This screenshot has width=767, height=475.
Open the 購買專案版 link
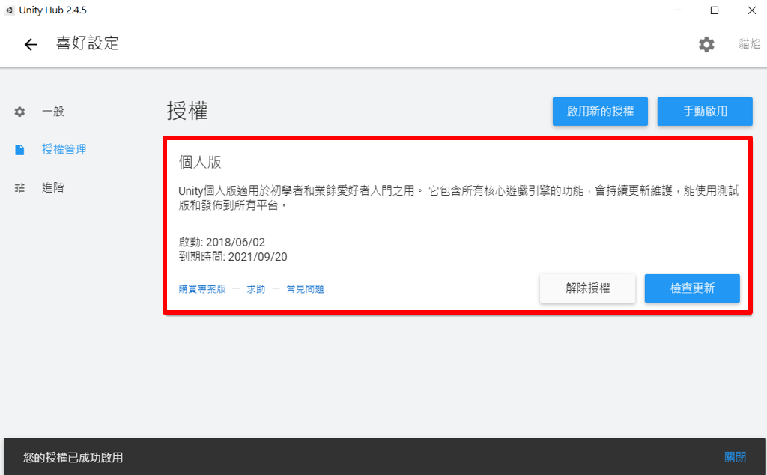[x=202, y=289]
